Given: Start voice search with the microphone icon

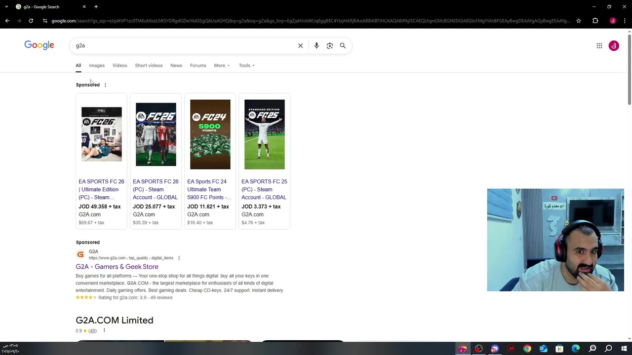Looking at the screenshot, I should point(316,46).
